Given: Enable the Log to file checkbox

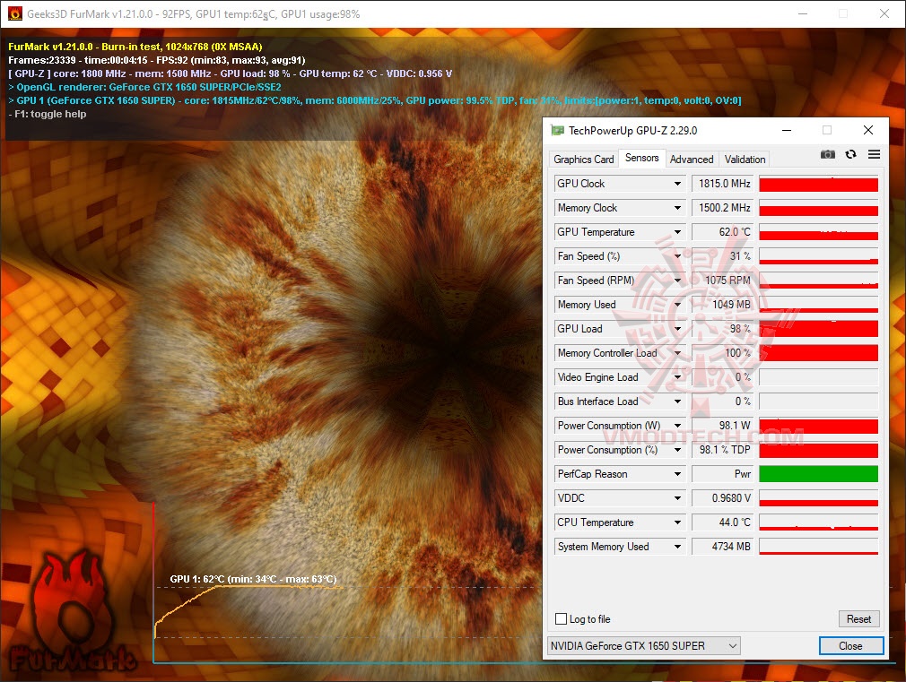Looking at the screenshot, I should (x=561, y=619).
